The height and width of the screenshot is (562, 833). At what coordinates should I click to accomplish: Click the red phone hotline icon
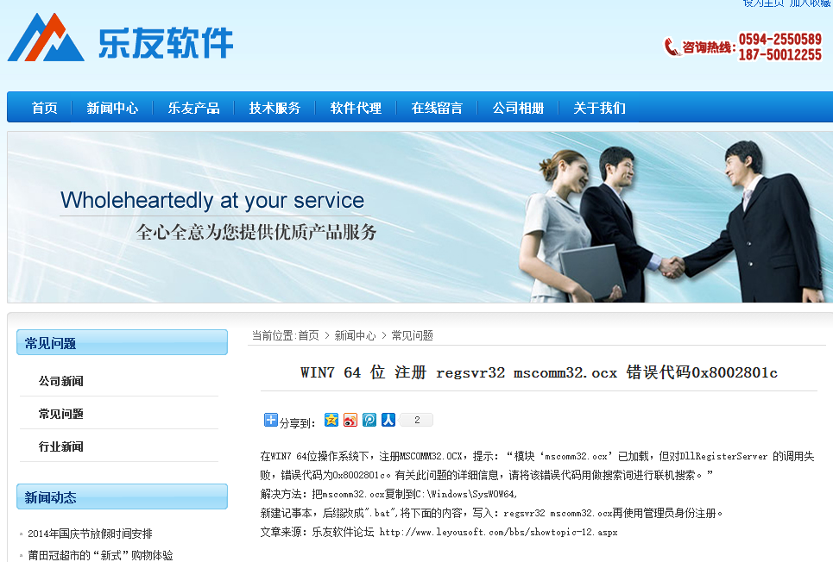coord(672,47)
